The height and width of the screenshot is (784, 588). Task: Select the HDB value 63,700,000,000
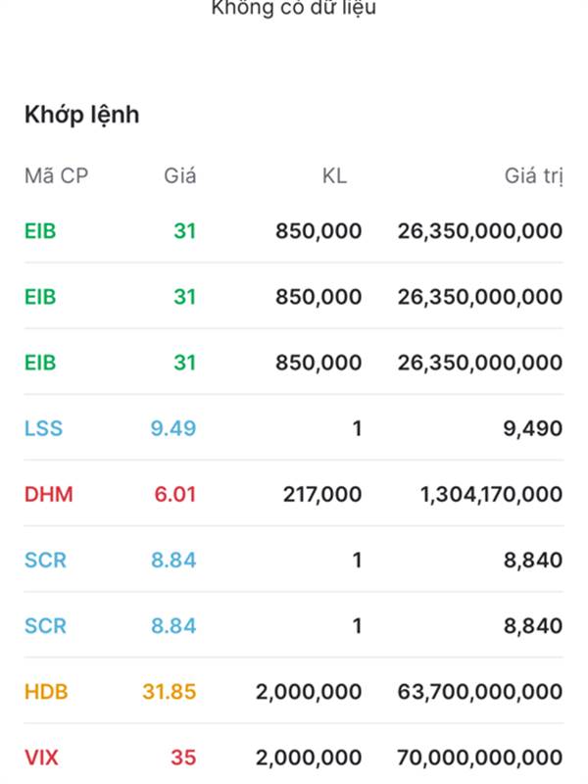[480, 692]
